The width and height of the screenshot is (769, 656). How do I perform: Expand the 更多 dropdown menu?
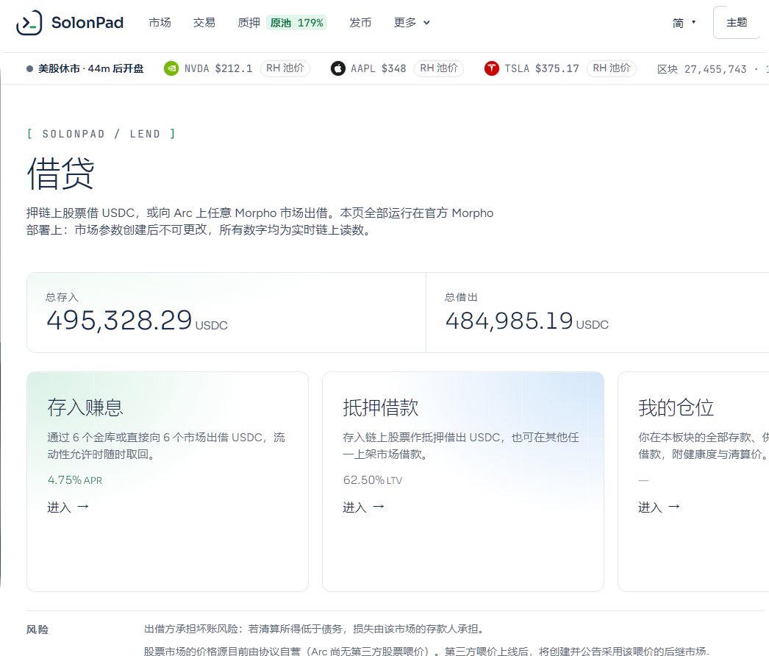(412, 23)
